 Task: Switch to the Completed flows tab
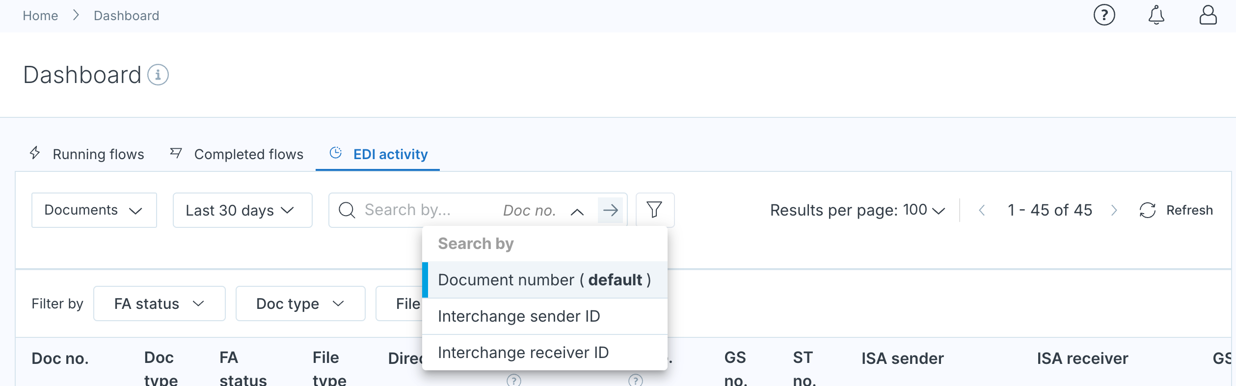pos(237,154)
